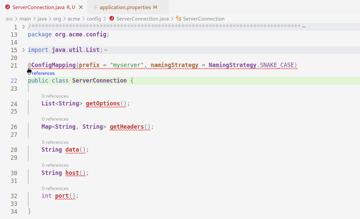Click "0 references" above the getHeaders method

[55, 119]
